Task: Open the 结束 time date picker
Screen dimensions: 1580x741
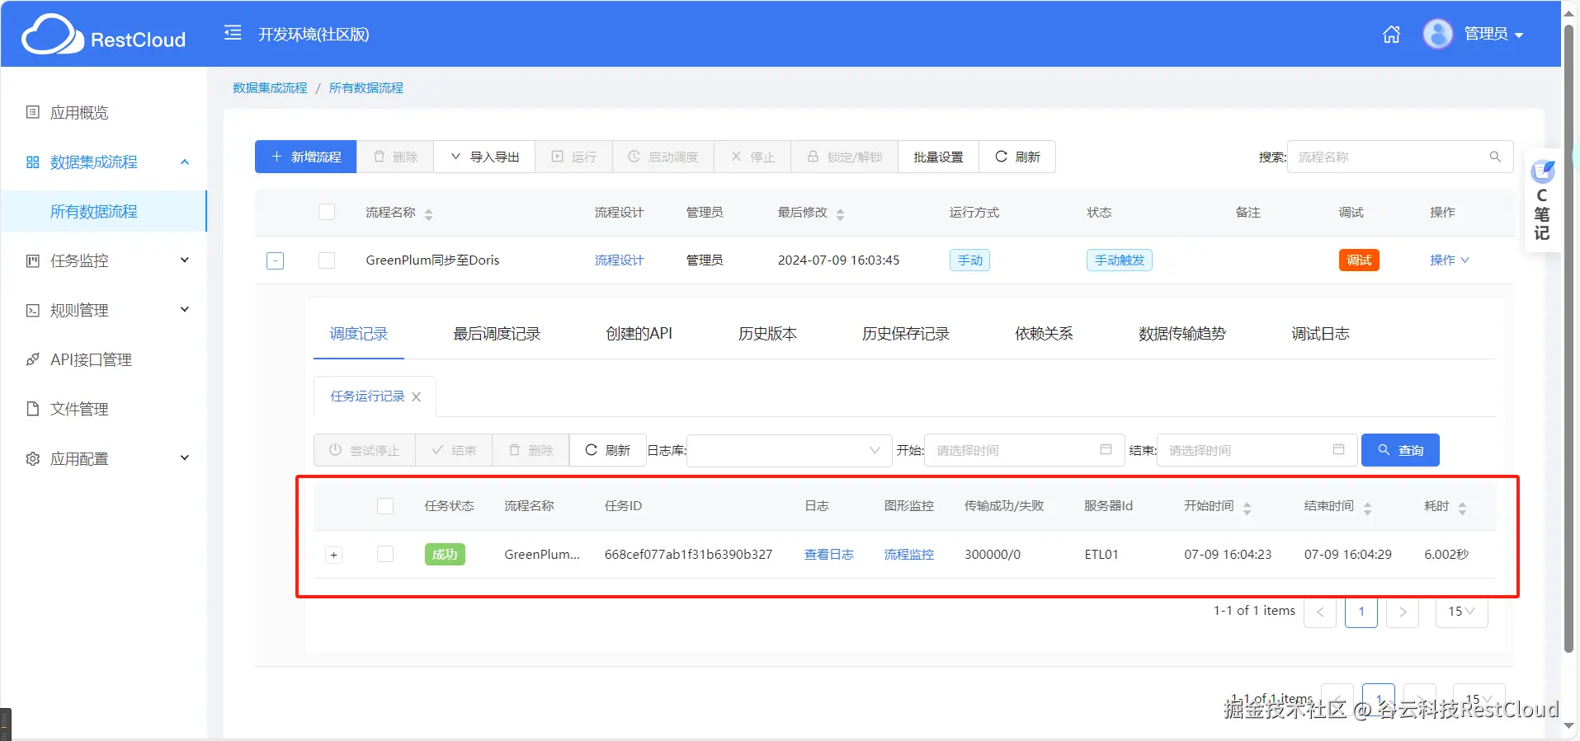Action: pos(1257,450)
